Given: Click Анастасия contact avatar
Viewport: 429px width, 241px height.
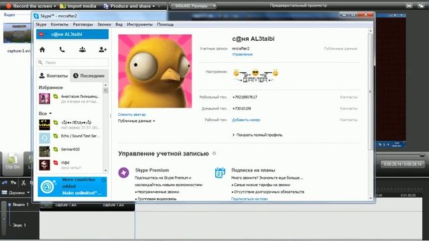Looking at the screenshot, I should (44, 98).
